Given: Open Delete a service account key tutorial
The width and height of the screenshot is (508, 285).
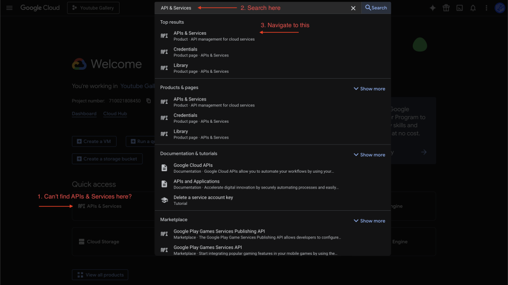Looking at the screenshot, I should [203, 198].
